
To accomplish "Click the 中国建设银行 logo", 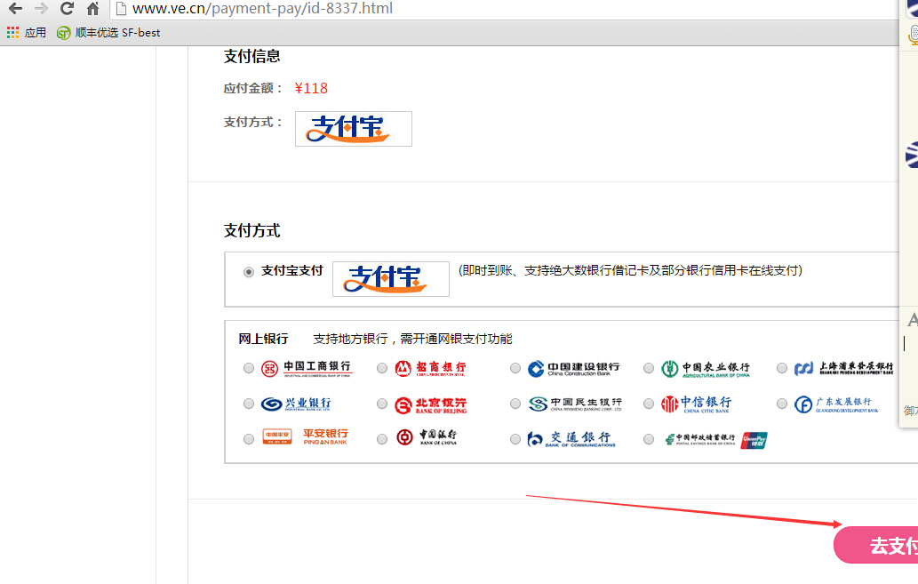I will (573, 368).
